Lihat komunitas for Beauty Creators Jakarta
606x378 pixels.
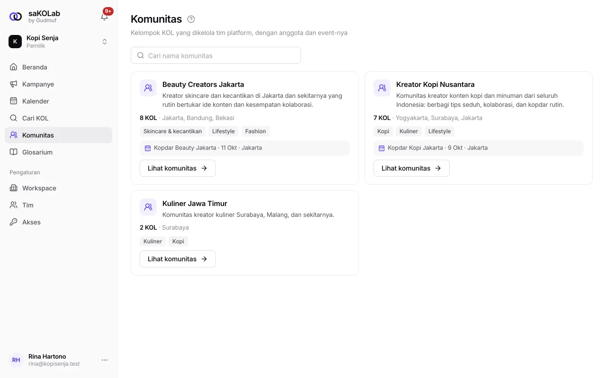(178, 168)
